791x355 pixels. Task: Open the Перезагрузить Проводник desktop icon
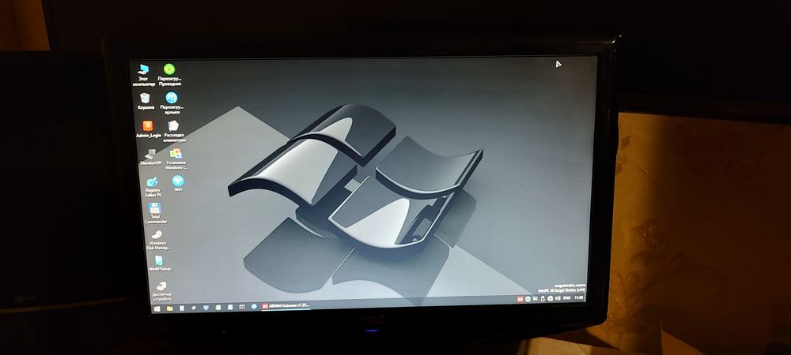(169, 74)
